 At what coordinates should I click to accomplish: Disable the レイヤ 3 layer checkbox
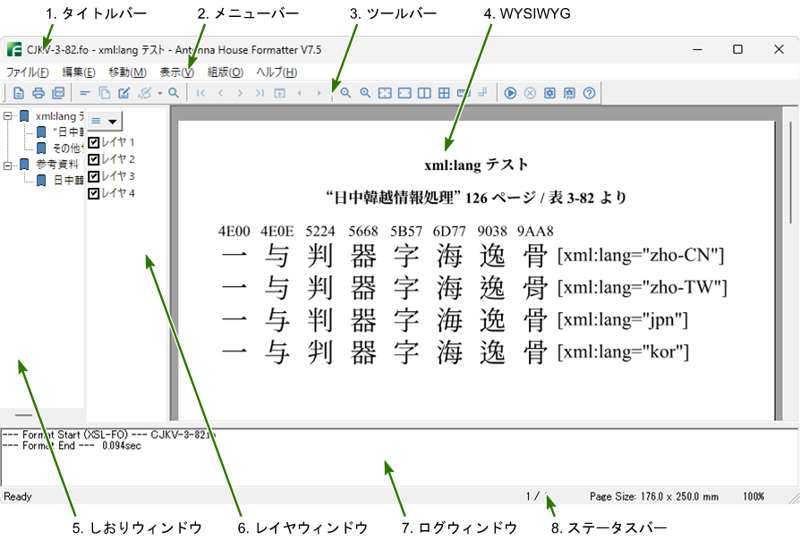94,176
